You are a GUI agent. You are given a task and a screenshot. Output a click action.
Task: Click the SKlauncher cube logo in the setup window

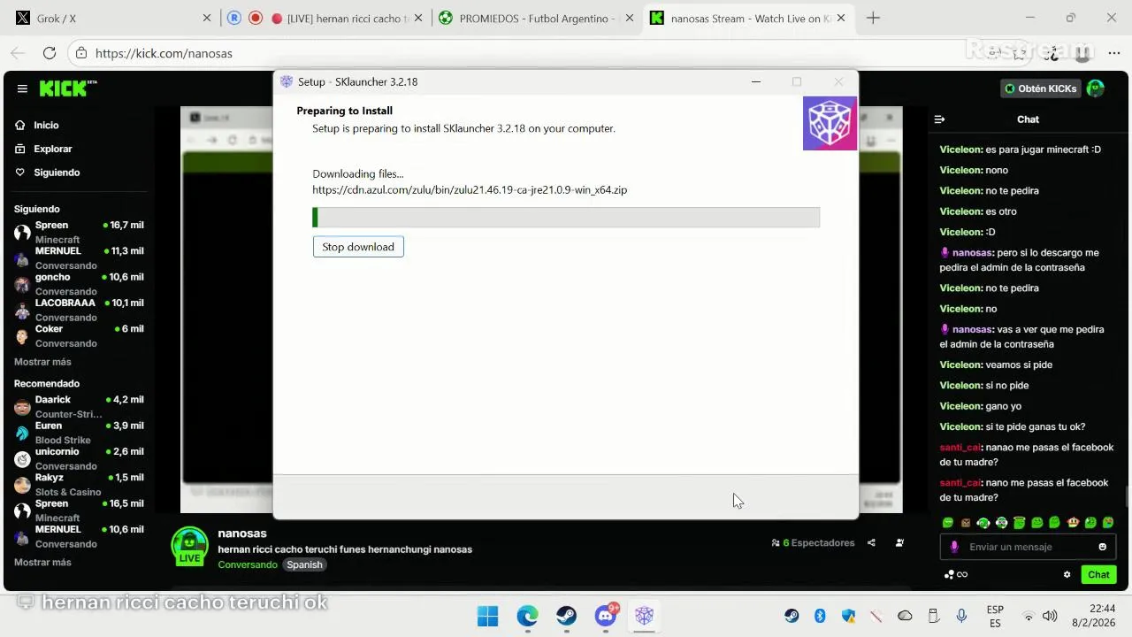(x=830, y=123)
